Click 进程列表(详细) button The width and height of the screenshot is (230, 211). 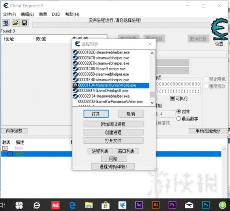click(x=113, y=167)
